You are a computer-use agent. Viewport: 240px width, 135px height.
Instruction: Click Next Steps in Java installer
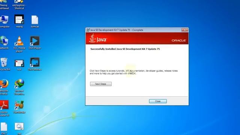pos(101,84)
